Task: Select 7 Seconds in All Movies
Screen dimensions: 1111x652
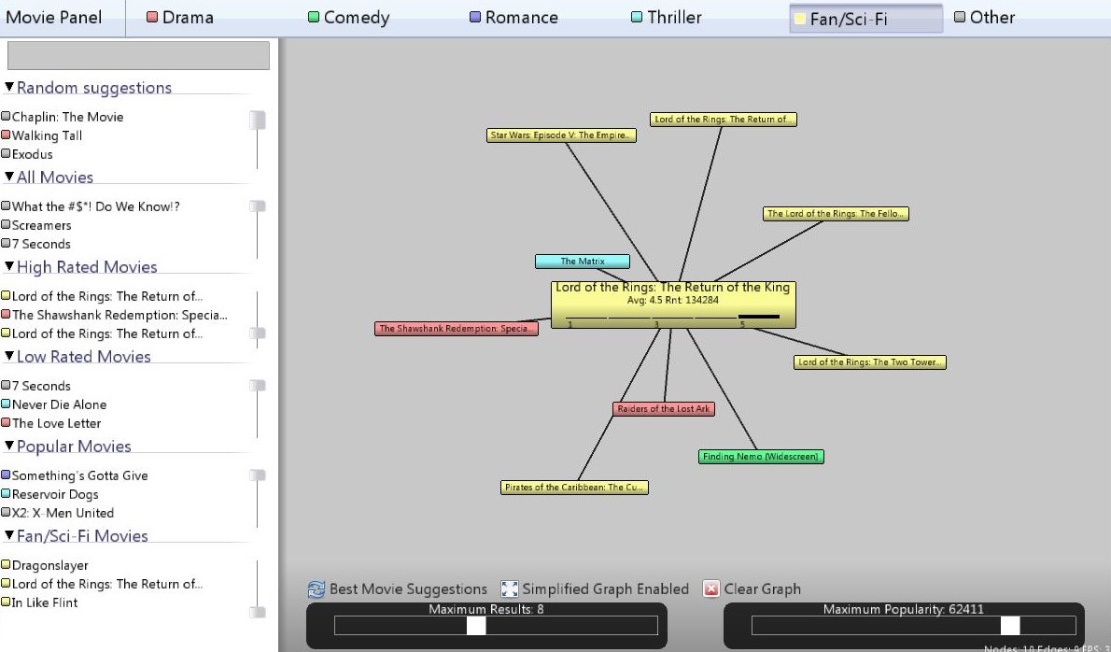Action: click(36, 244)
